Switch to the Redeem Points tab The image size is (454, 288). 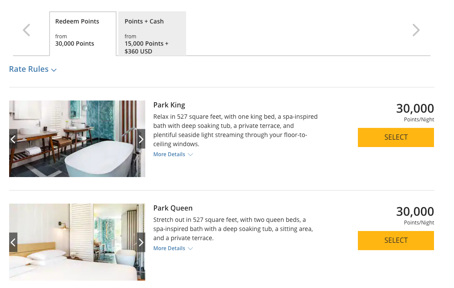(83, 33)
